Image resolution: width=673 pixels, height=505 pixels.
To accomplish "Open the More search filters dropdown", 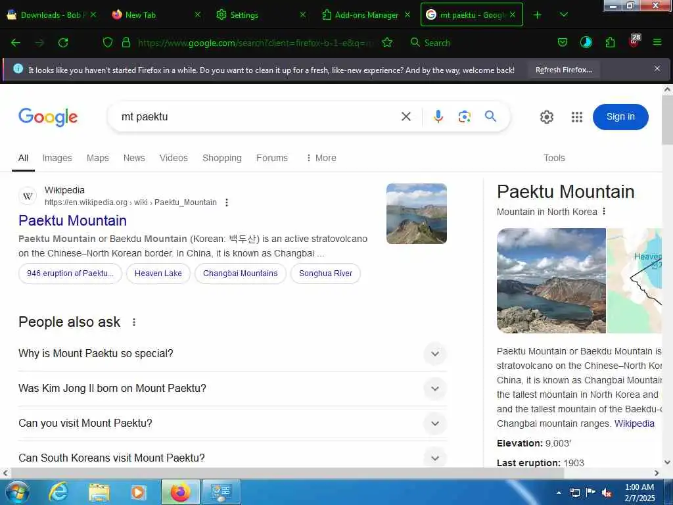I will [x=321, y=158].
